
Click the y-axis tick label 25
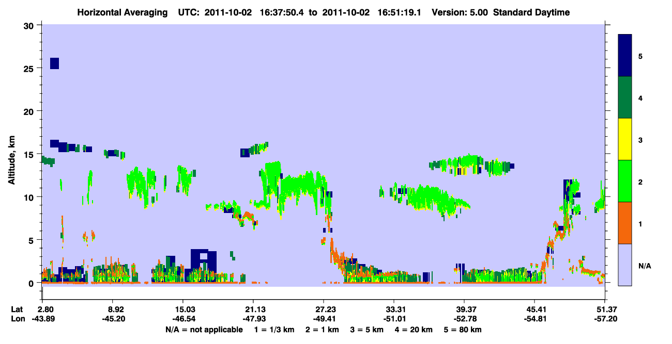click(x=29, y=68)
